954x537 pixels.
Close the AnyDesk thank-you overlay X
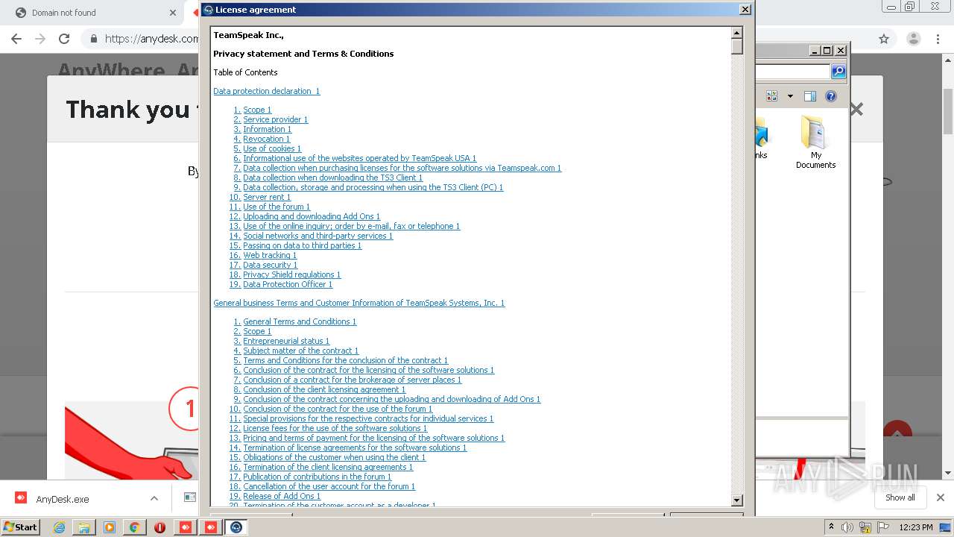(856, 110)
